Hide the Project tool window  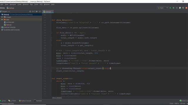pos(40,12)
